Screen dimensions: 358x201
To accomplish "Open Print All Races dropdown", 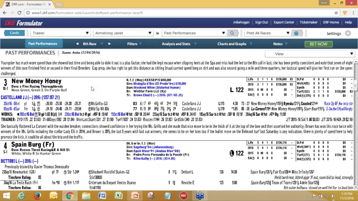I will point(267,33).
